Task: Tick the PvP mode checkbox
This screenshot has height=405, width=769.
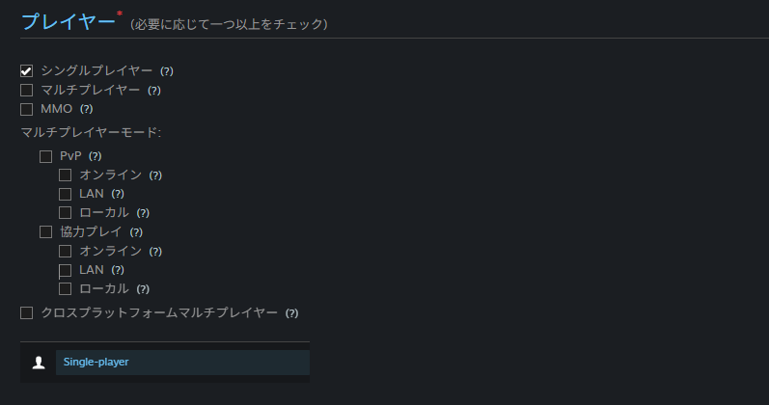Action: (x=46, y=155)
